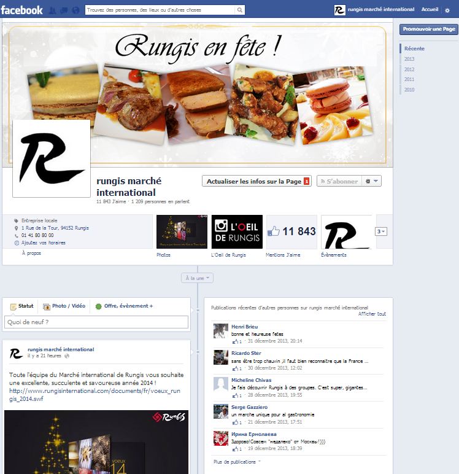Click the Rungis R profile picture
Screen dimensions: 459x474
coord(52,158)
